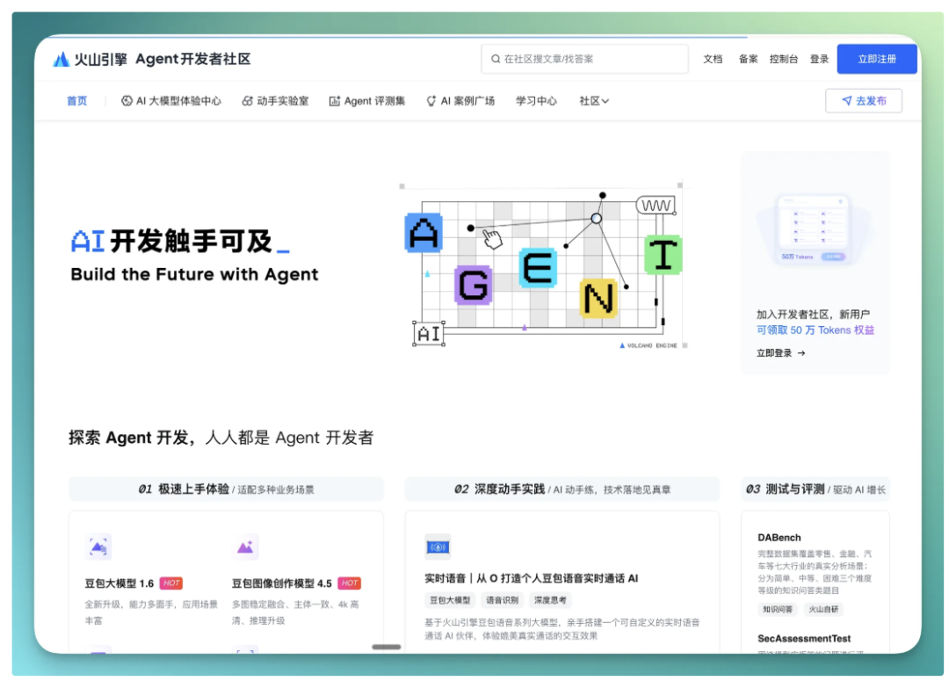
Task: Select the 01 极速上手体验 section header
Action: tap(226, 489)
